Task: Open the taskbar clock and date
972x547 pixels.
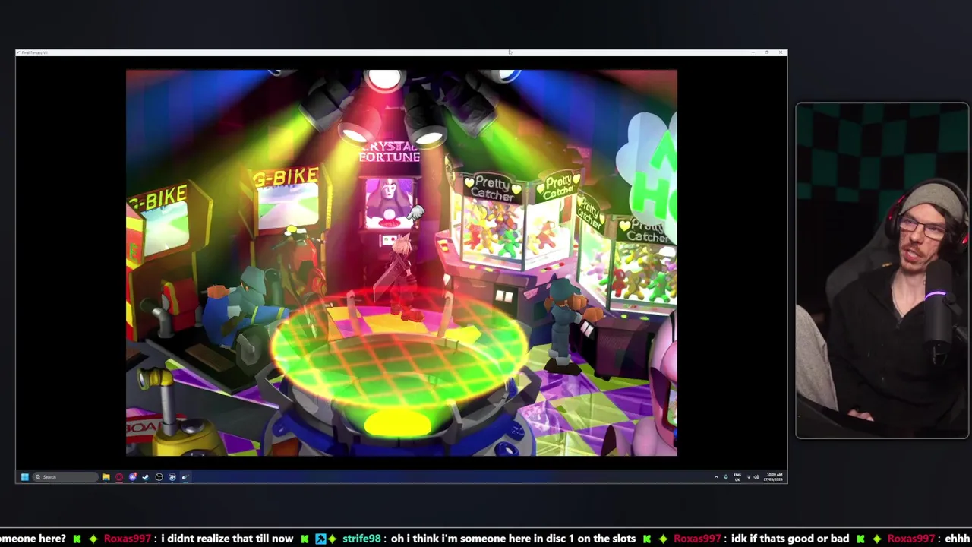Action: [775, 477]
